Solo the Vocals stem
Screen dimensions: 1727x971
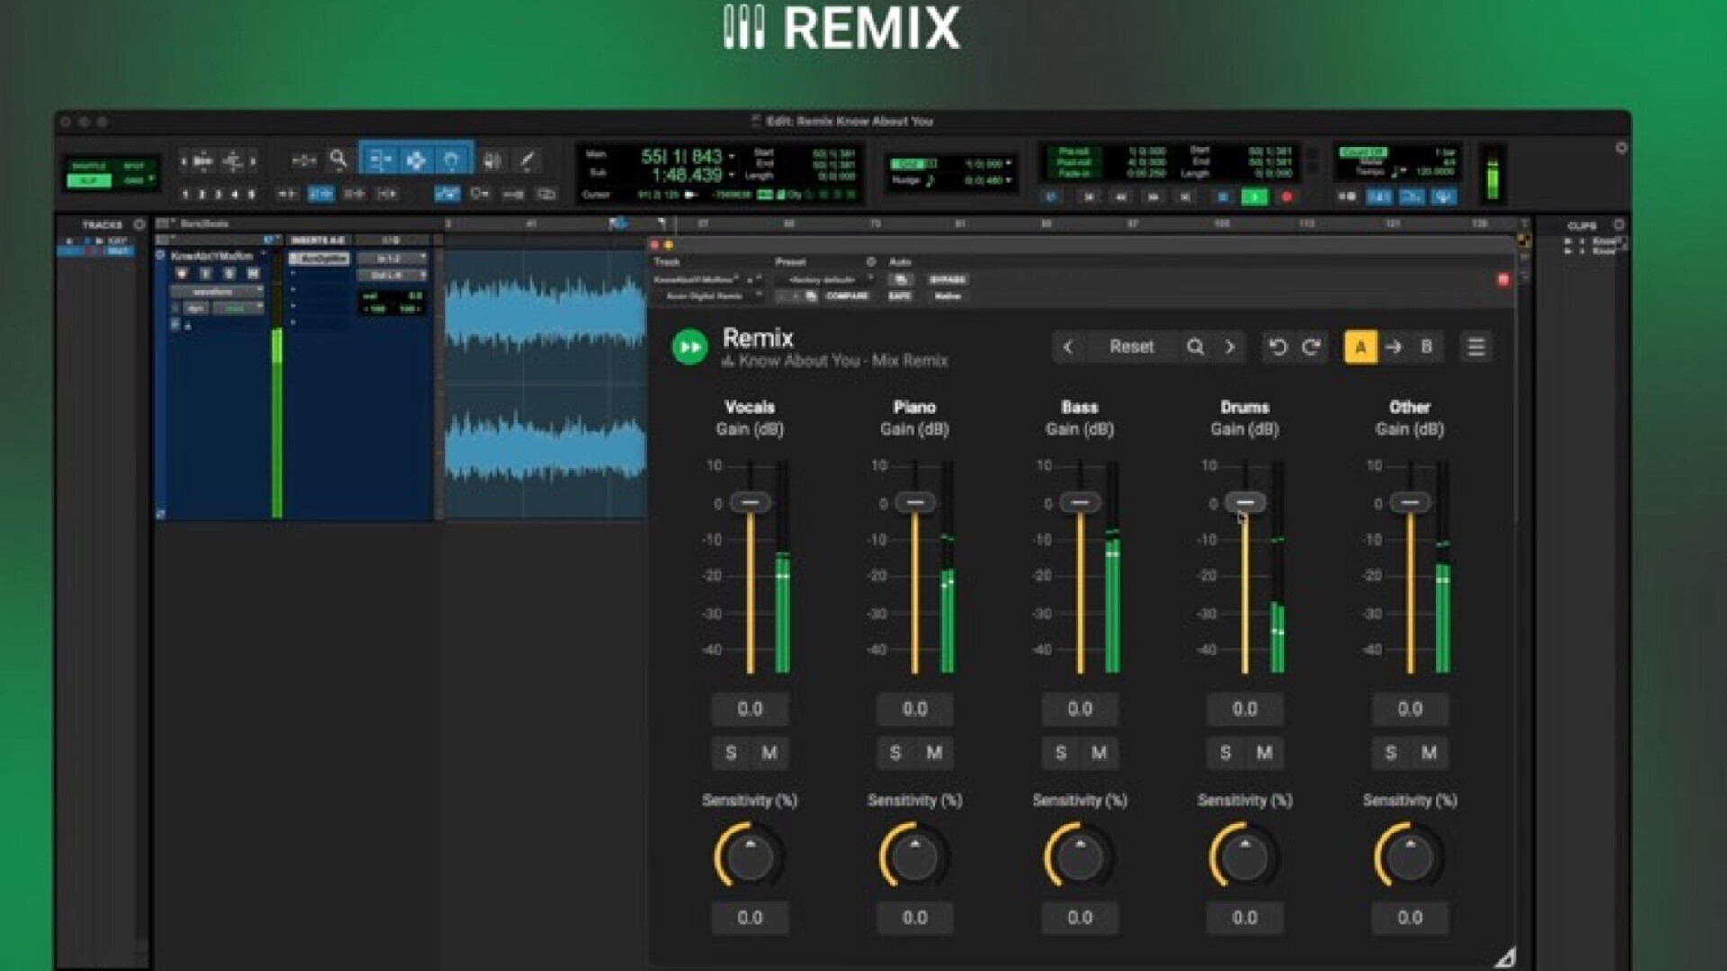point(730,753)
